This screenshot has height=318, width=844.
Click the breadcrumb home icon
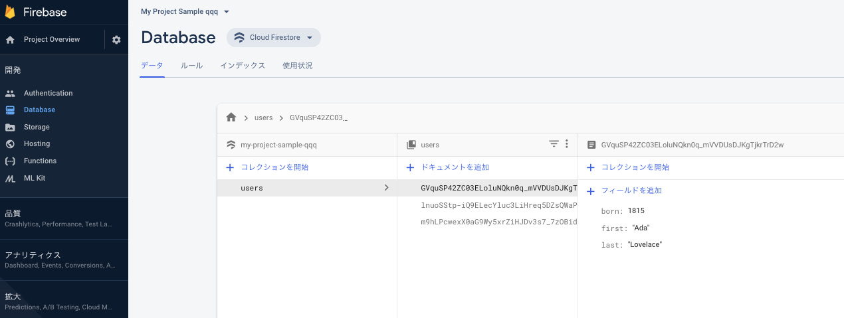point(231,117)
